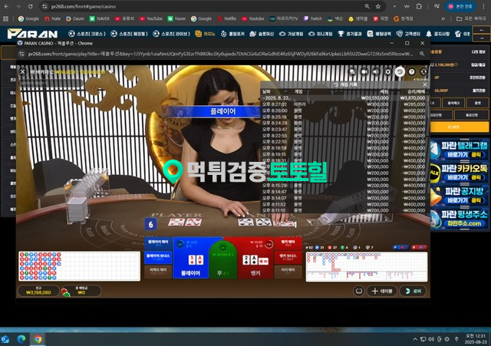This screenshot has width=491, height=346.
Task: Close the 게임 기록 history panel
Action: click(425, 84)
